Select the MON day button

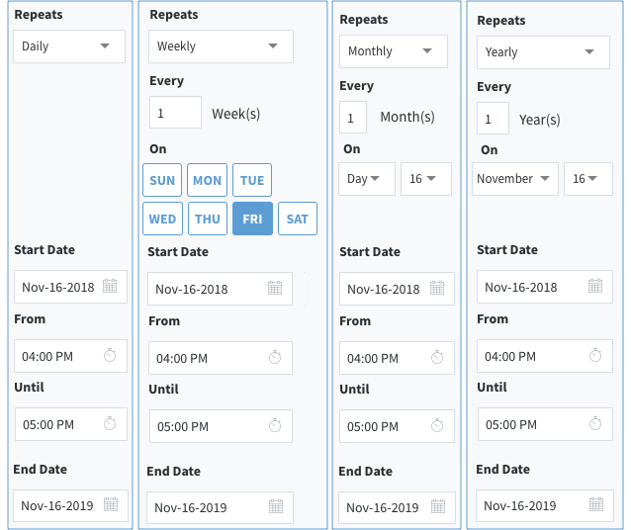click(207, 181)
